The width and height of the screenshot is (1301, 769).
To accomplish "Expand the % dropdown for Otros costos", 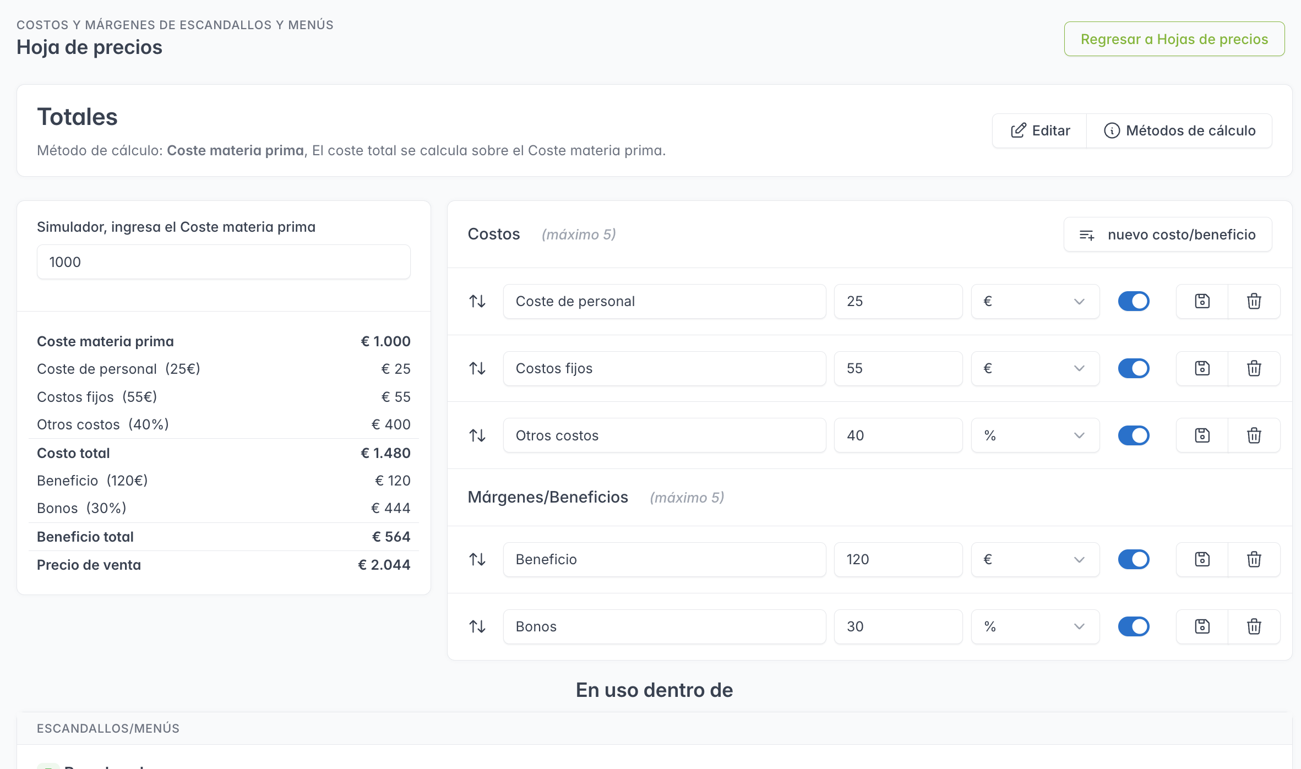I will (1035, 435).
